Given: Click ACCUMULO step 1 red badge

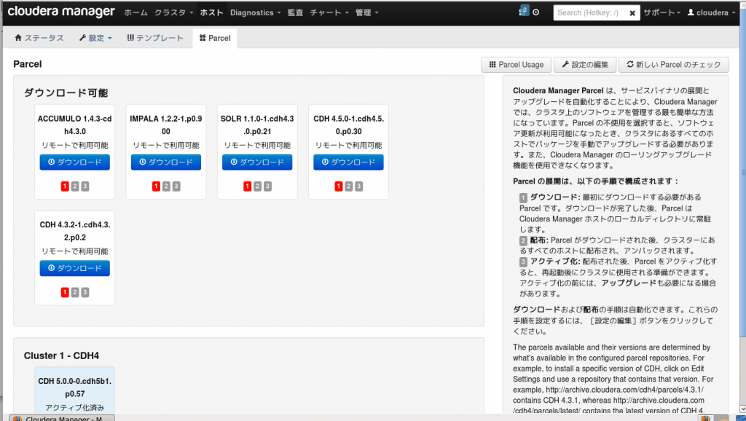Looking at the screenshot, I should coord(65,186).
